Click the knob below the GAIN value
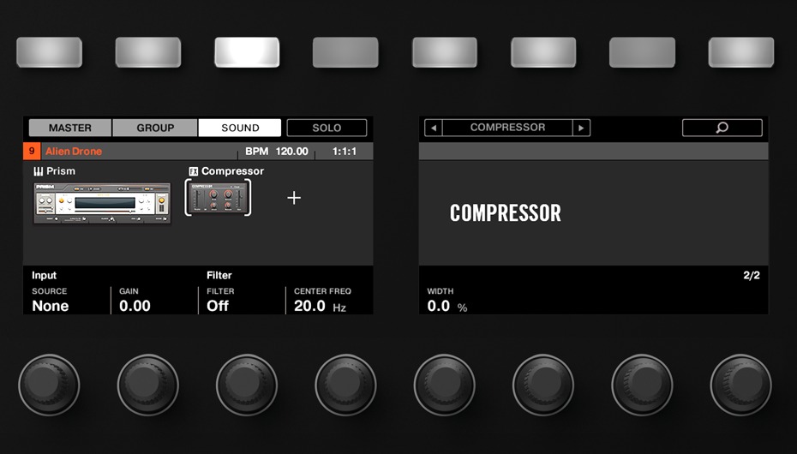 click(x=148, y=385)
